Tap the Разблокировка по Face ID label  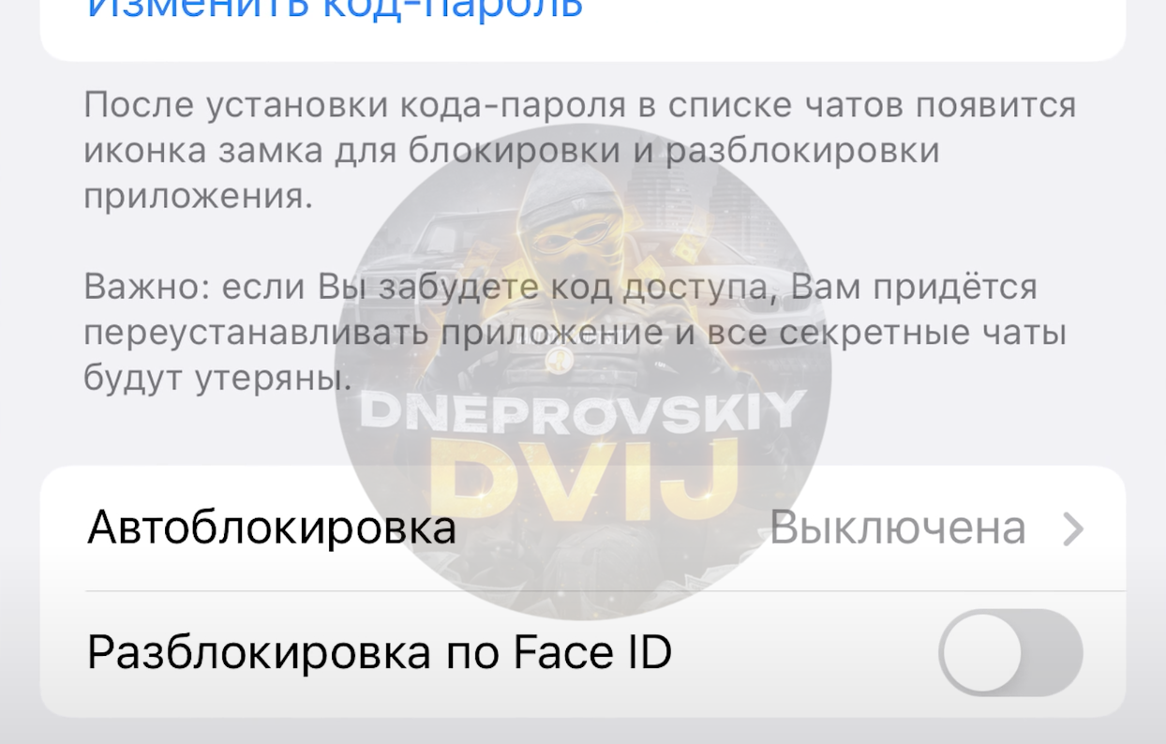click(380, 652)
